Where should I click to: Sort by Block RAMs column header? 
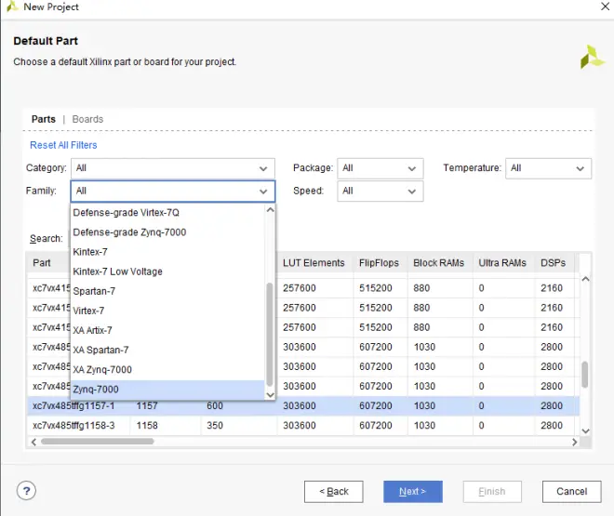439,263
